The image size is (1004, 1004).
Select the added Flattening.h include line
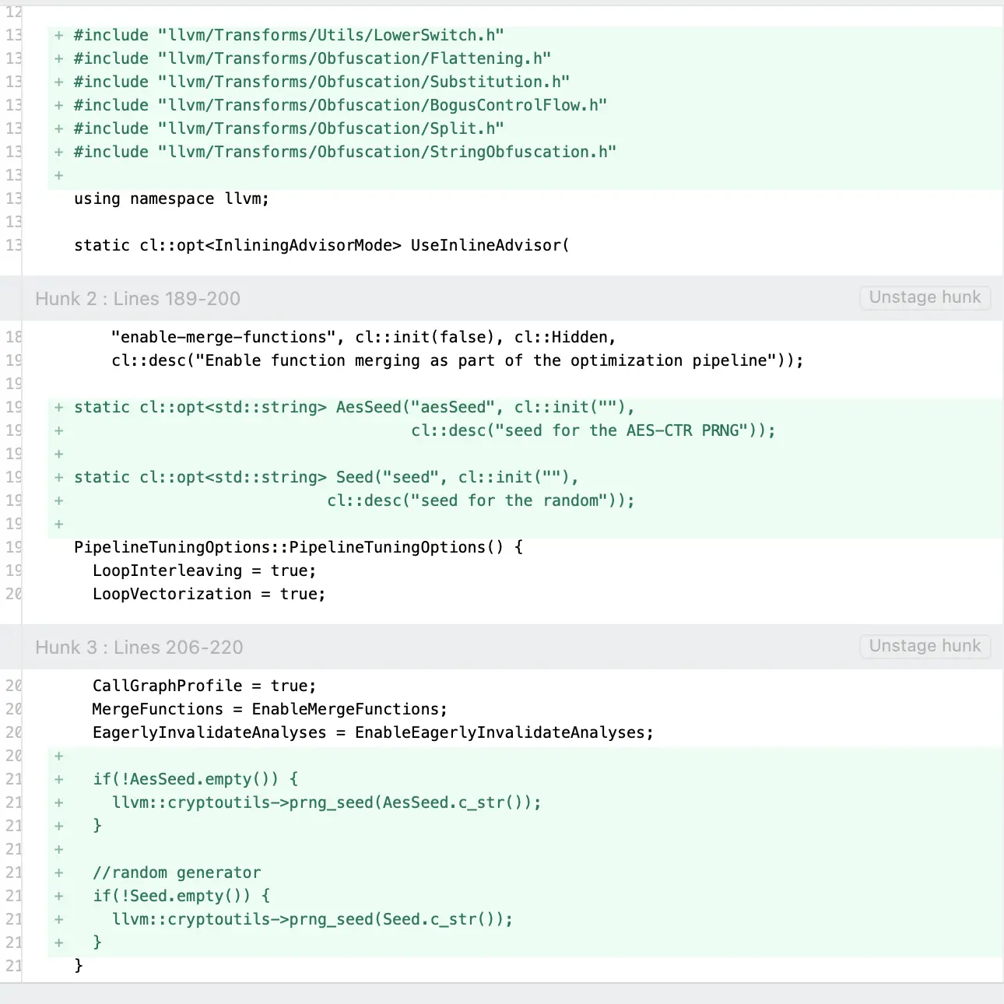pyautogui.click(x=312, y=58)
